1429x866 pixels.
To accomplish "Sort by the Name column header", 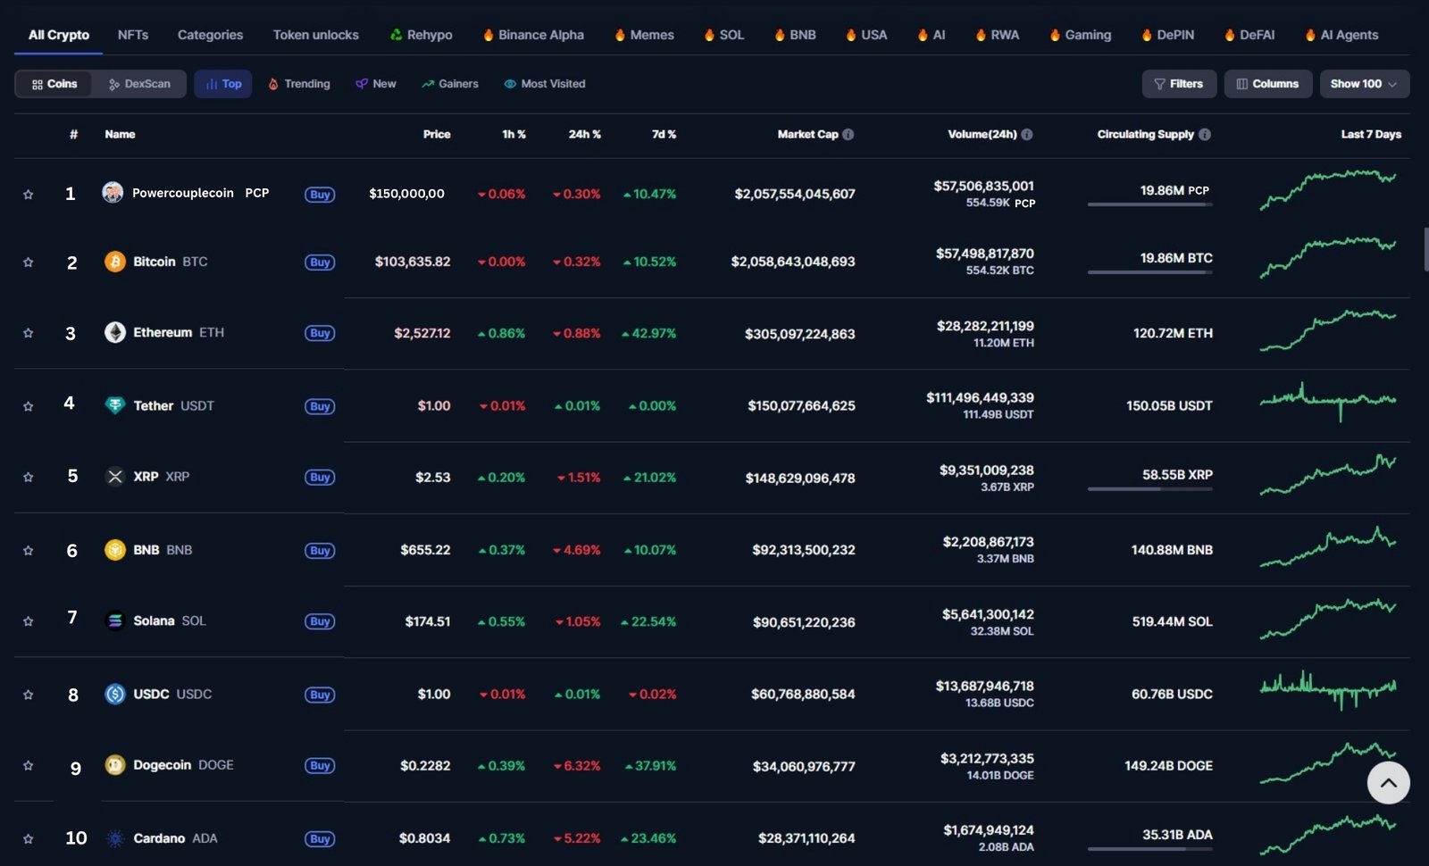I will 120,135.
